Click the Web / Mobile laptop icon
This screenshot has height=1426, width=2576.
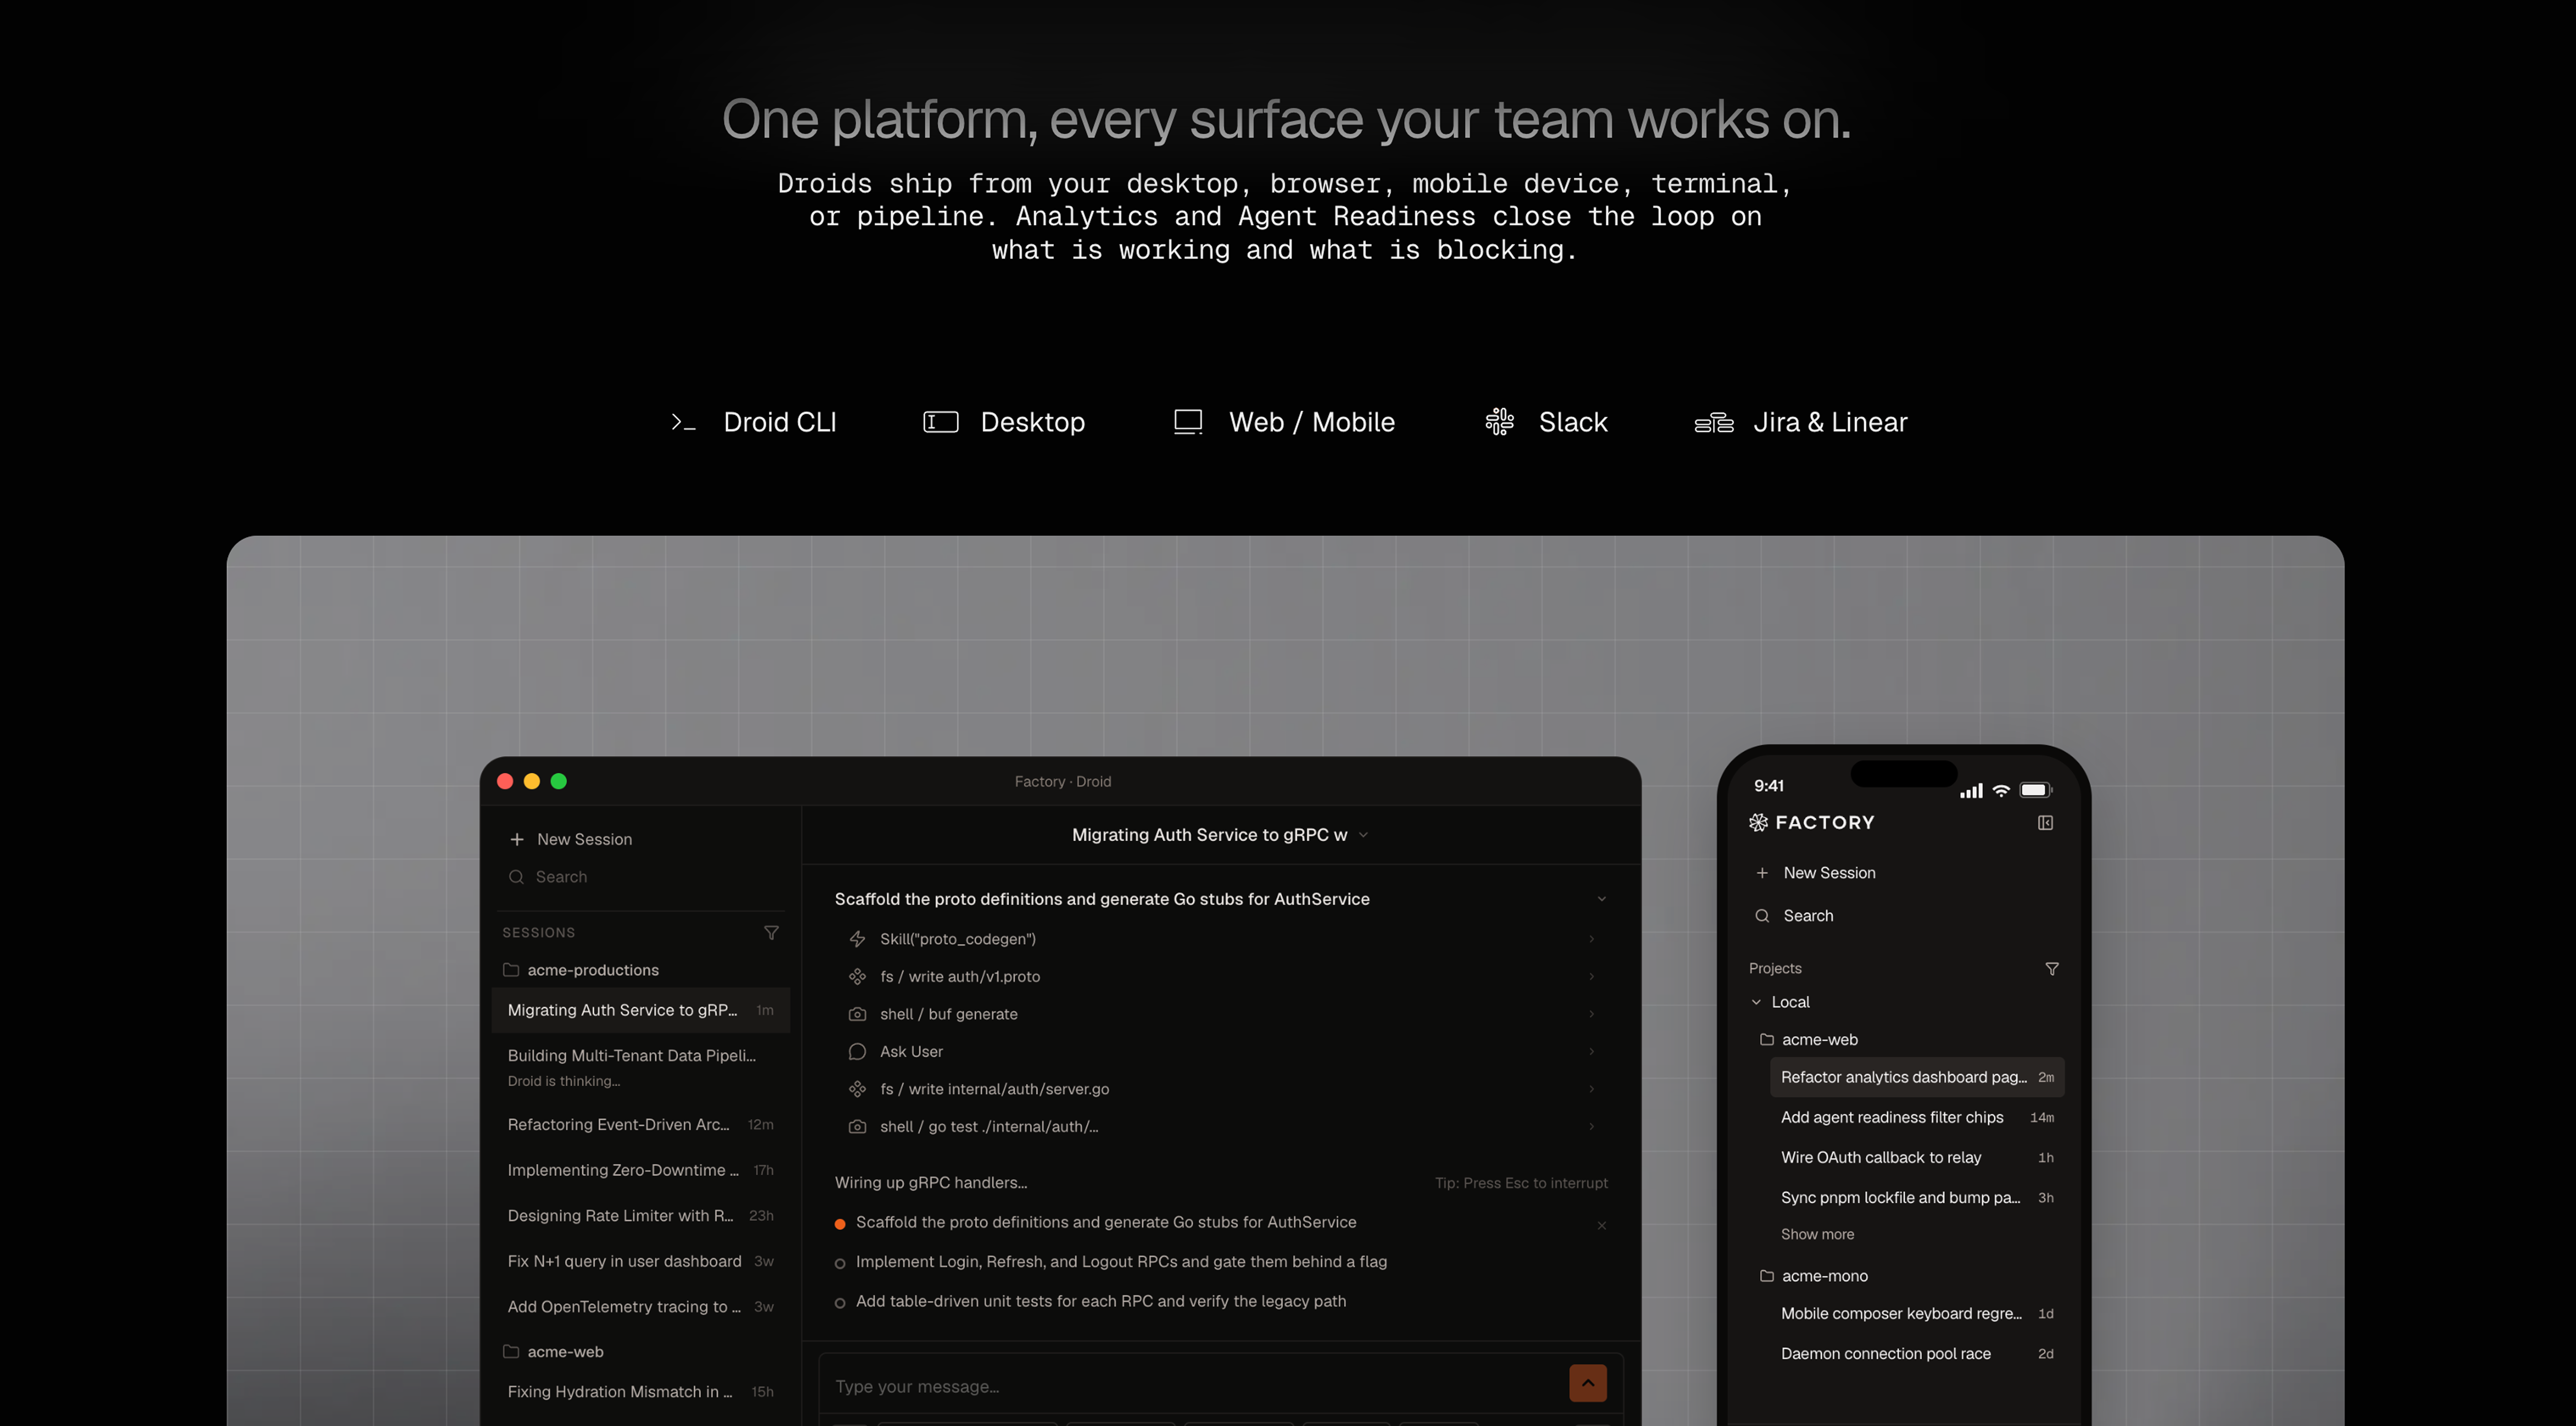point(1188,422)
